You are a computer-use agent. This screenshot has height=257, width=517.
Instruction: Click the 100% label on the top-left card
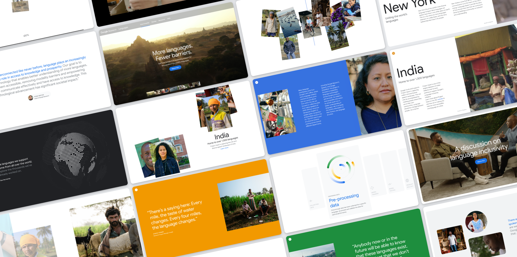(x=26, y=35)
